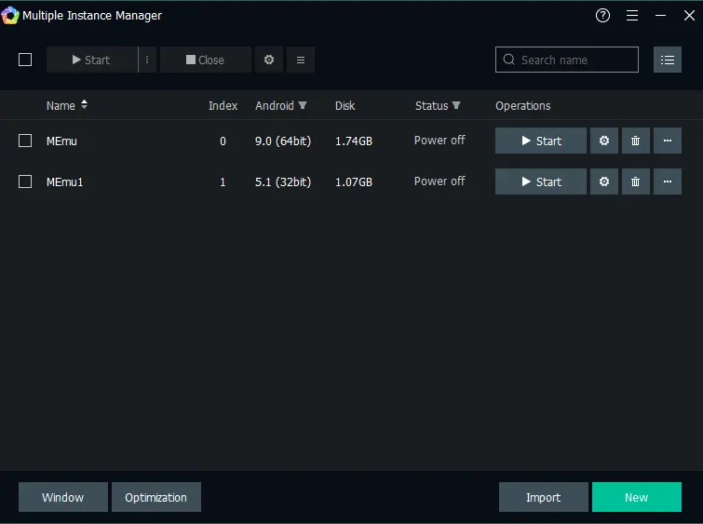The height and width of the screenshot is (524, 703).
Task: Open the Status filter dropdown
Action: tap(456, 105)
